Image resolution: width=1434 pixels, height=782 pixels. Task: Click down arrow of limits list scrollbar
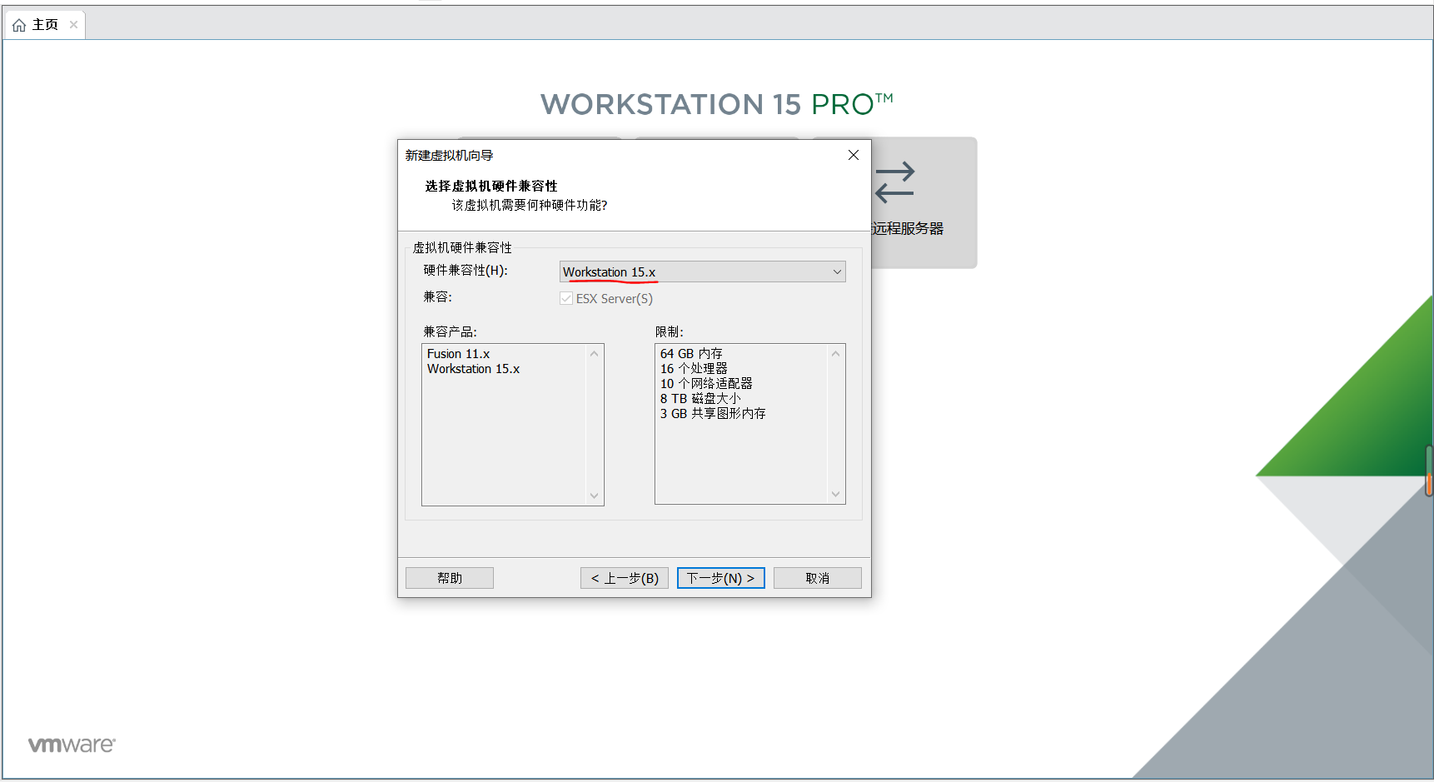click(x=835, y=494)
